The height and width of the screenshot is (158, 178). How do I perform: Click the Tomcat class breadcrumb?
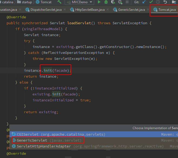point(44,2)
